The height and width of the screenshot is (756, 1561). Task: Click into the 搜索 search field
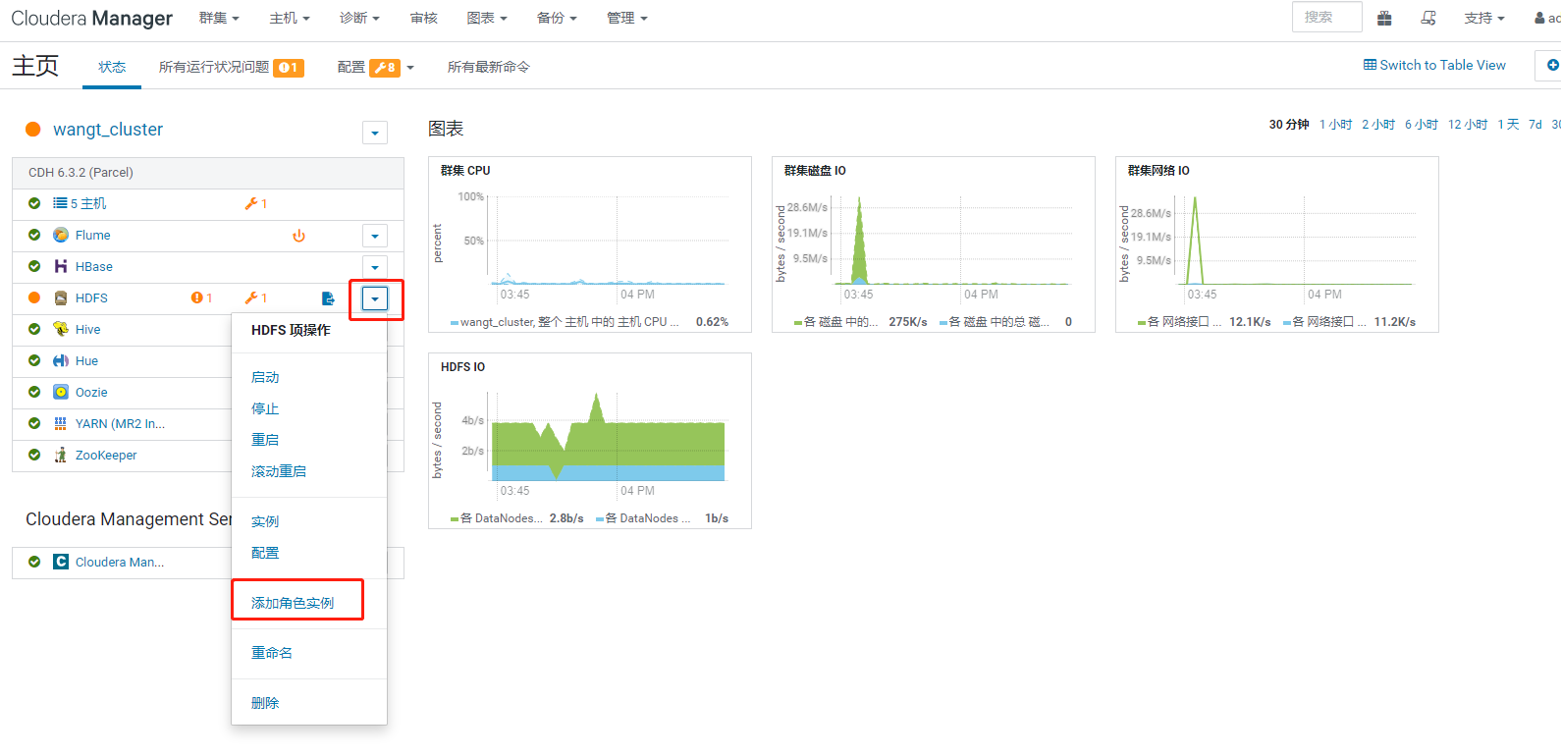[1327, 17]
